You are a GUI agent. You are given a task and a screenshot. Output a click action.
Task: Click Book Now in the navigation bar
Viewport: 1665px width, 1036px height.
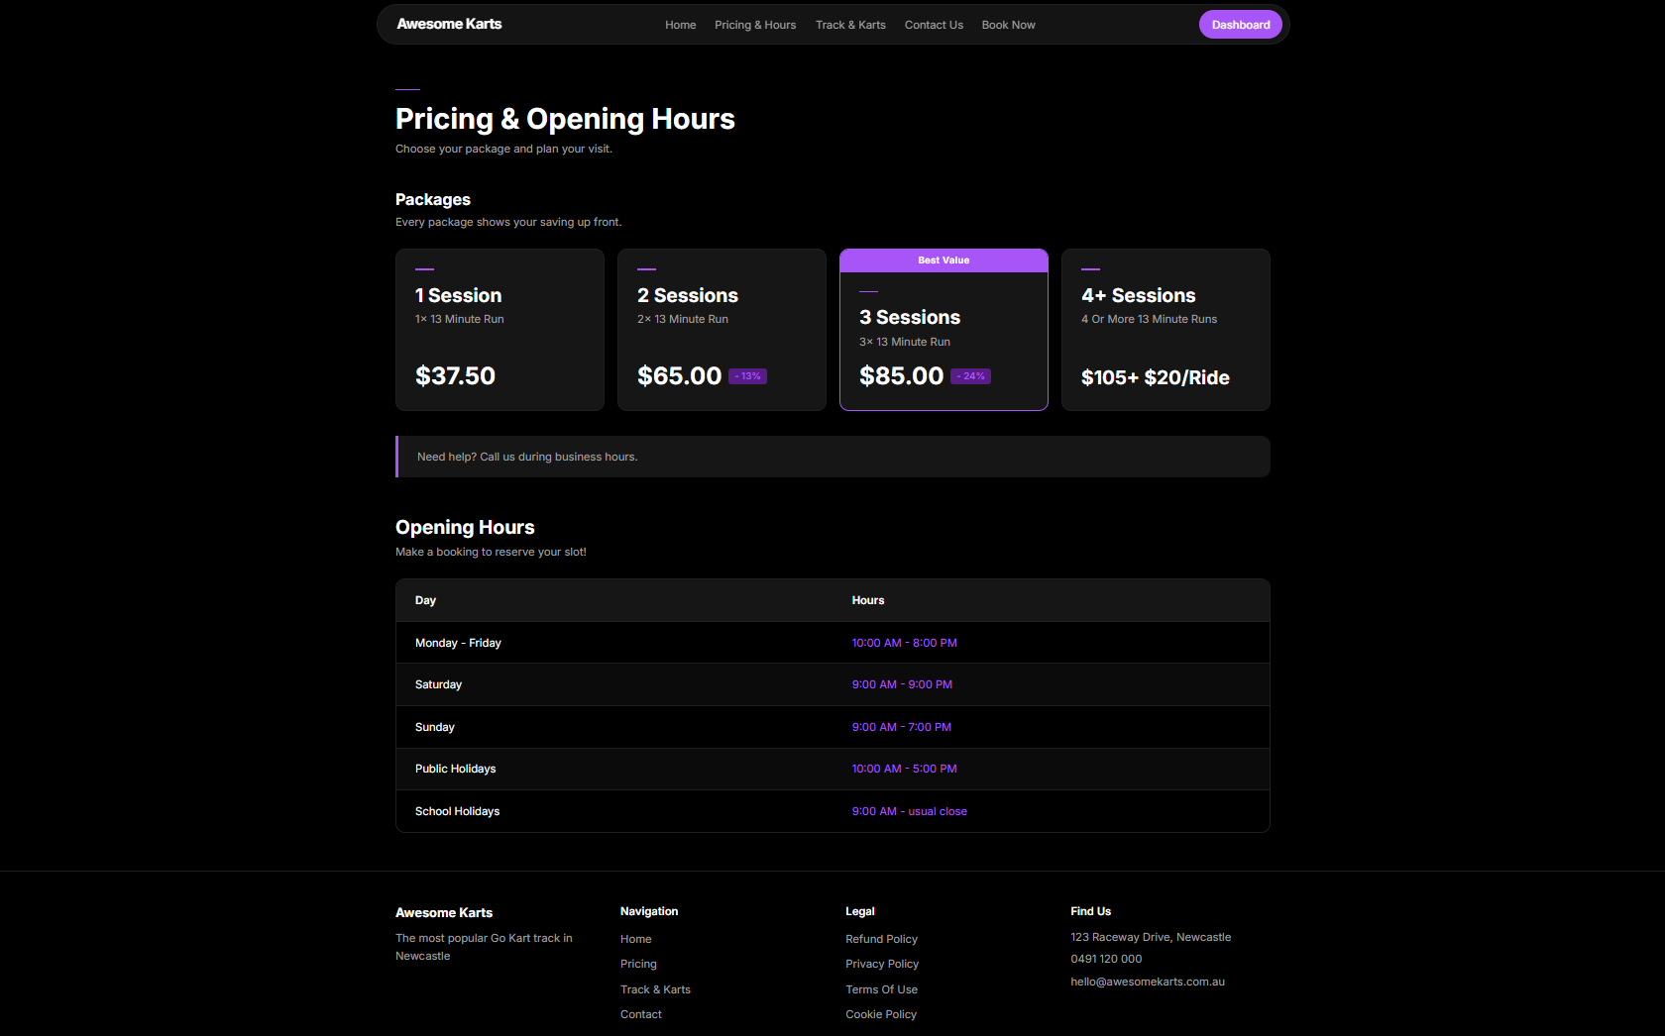point(1008,25)
